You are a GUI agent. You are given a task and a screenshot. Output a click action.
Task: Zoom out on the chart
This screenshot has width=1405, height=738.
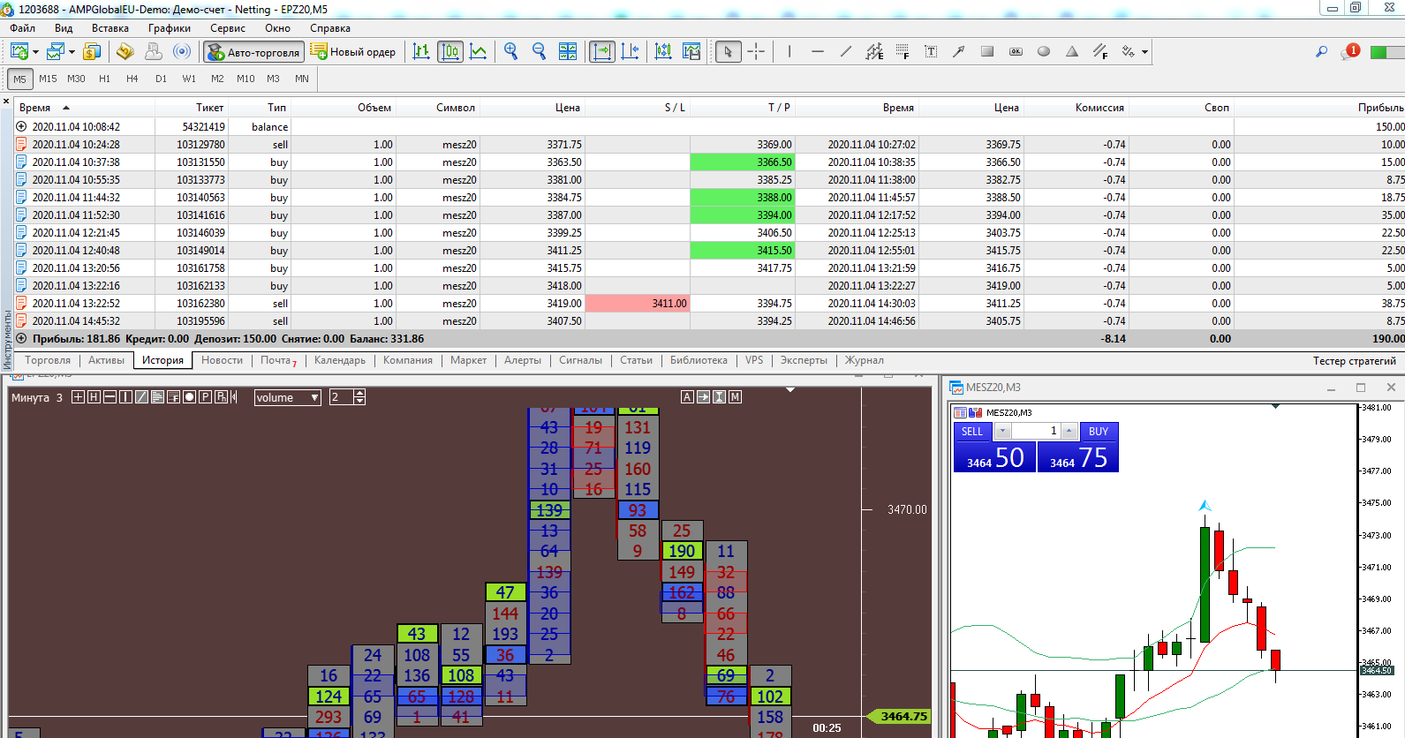[x=539, y=52]
